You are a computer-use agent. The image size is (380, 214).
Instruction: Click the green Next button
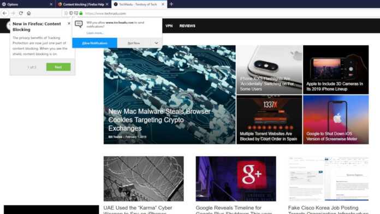pos(58,67)
